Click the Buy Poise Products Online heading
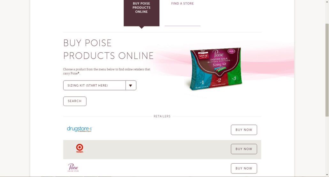The image size is (329, 177). point(108,49)
